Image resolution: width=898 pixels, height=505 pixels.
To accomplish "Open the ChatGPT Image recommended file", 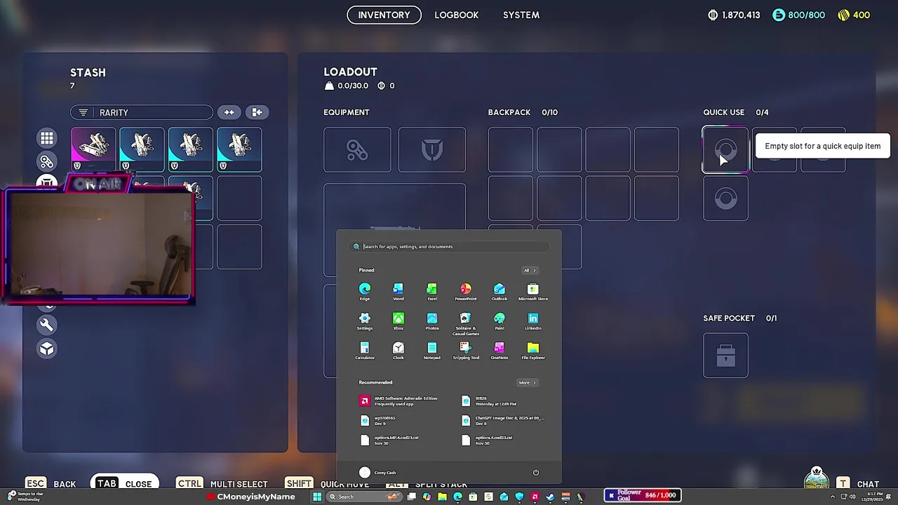I will coord(502,420).
